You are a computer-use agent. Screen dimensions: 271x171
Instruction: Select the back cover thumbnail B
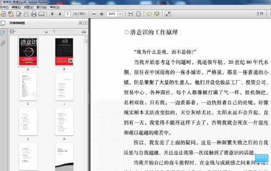tap(64, 52)
